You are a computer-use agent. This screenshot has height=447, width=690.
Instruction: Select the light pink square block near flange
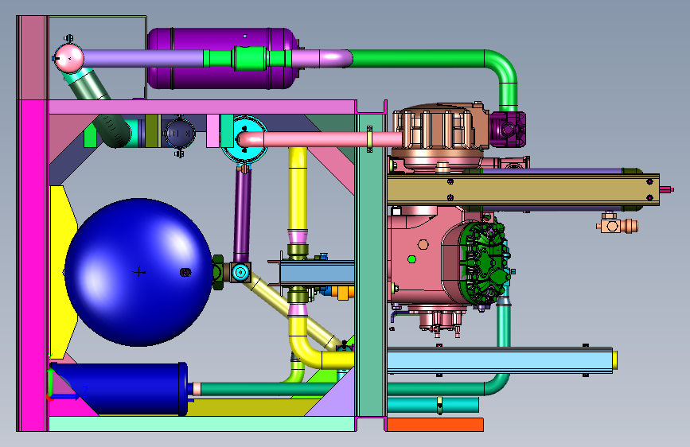[x=212, y=131]
